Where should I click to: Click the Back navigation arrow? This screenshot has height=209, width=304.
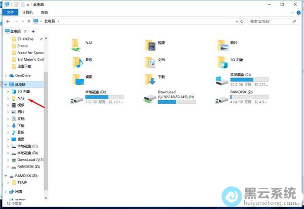[8, 21]
